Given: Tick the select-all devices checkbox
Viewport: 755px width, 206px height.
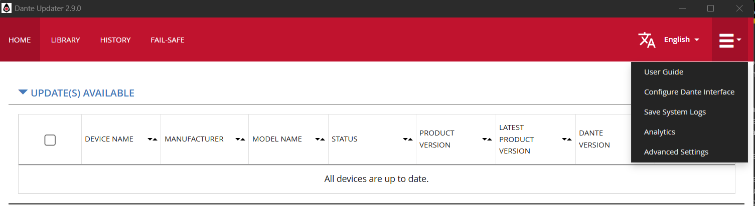Looking at the screenshot, I should click(x=50, y=140).
